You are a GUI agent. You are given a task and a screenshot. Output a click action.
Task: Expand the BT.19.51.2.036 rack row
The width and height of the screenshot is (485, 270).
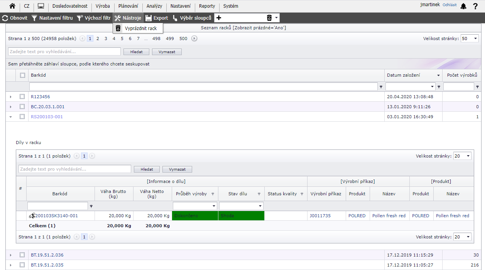tap(10, 255)
